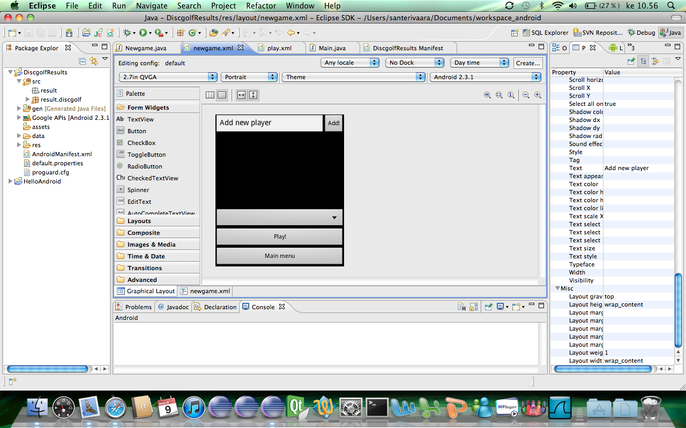Image resolution: width=686 pixels, height=428 pixels.
Task: Open the Theme dropdown
Action: click(x=354, y=77)
